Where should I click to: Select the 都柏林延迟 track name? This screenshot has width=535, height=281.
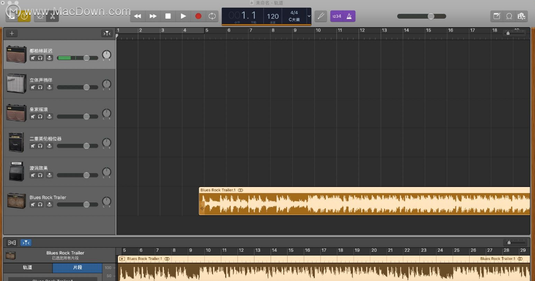click(41, 50)
